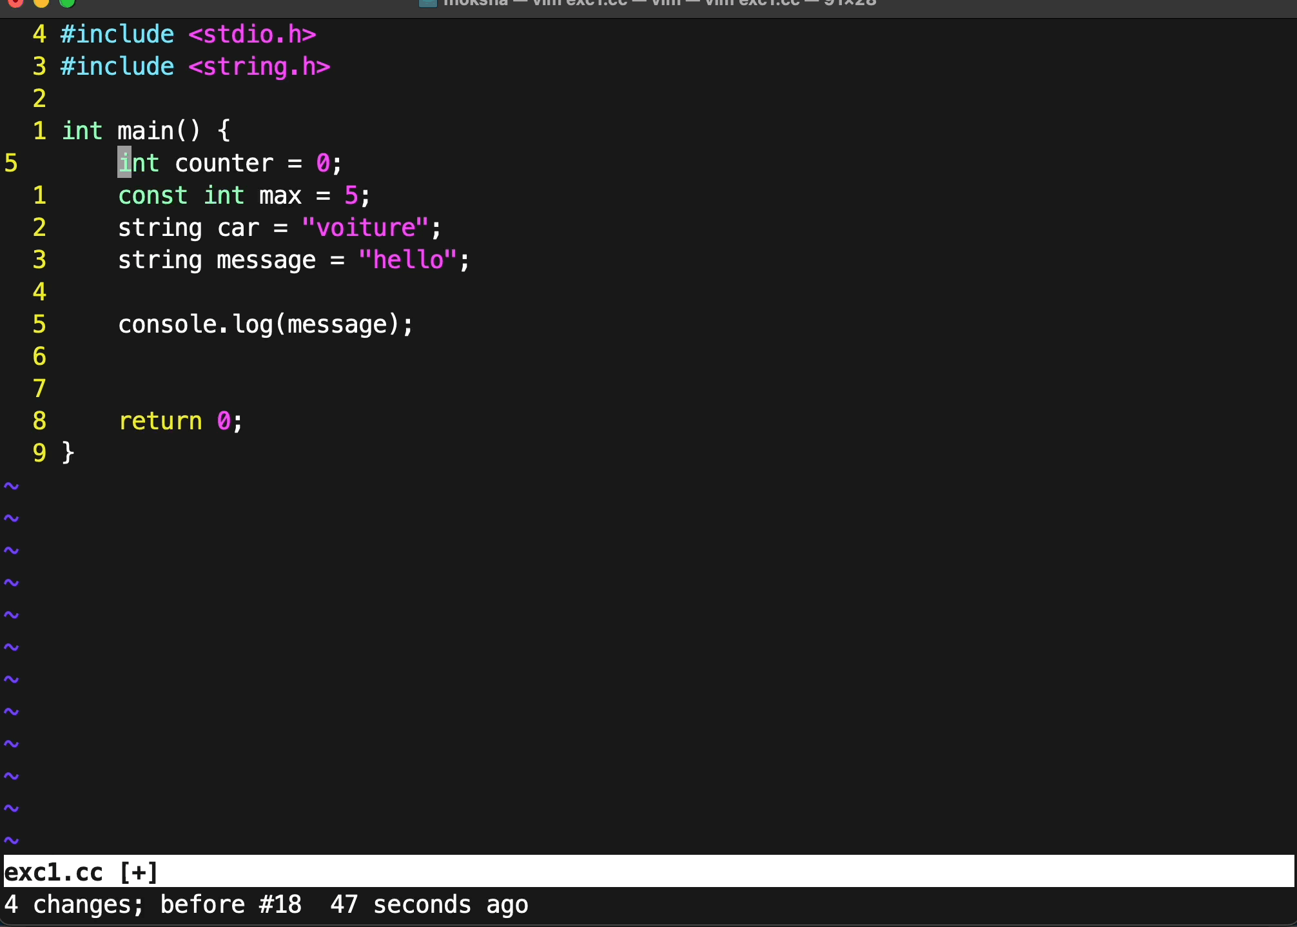
Task: Select the 'max' variable name
Action: pos(280,195)
